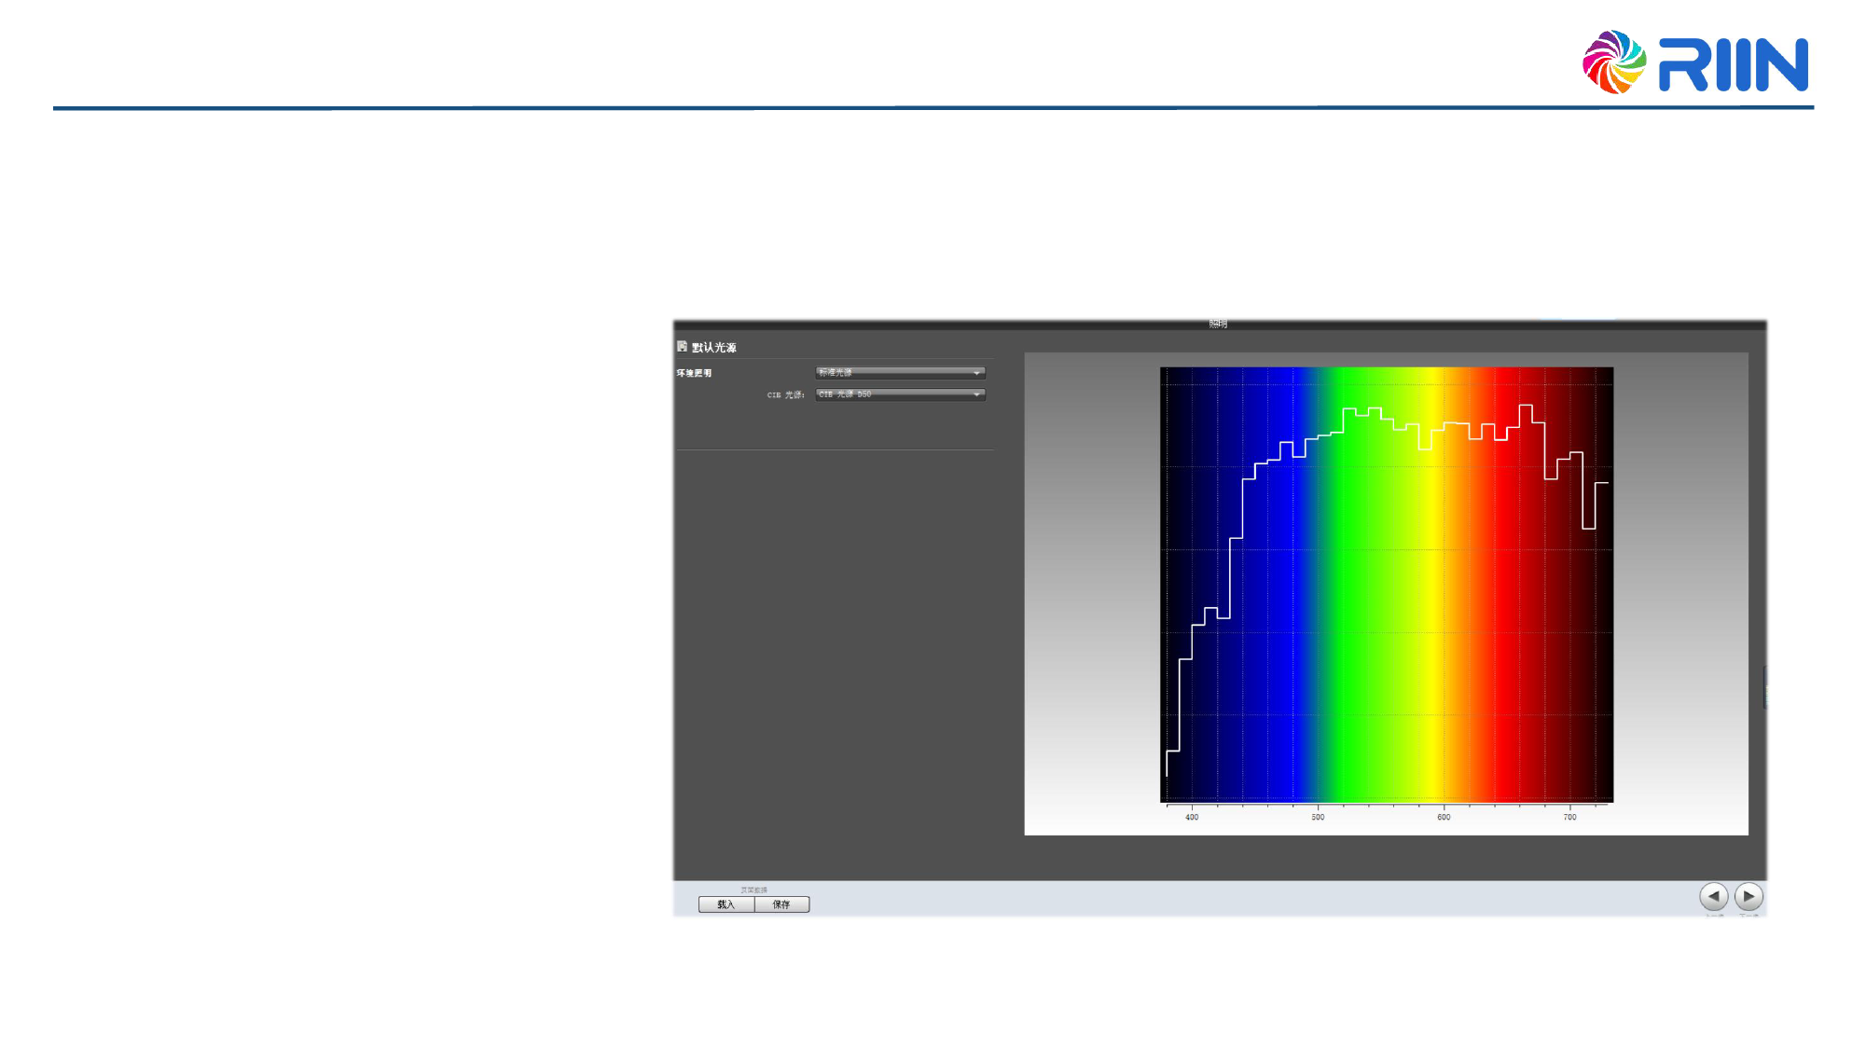Click the RIIN colorful pinwheel logo
Viewport: 1866px width, 1049px height.
pyautogui.click(x=1613, y=62)
